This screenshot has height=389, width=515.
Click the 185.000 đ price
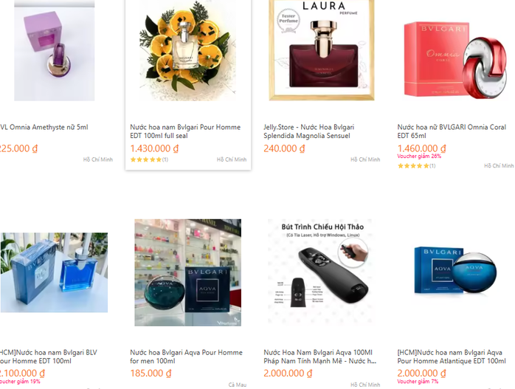click(x=151, y=373)
